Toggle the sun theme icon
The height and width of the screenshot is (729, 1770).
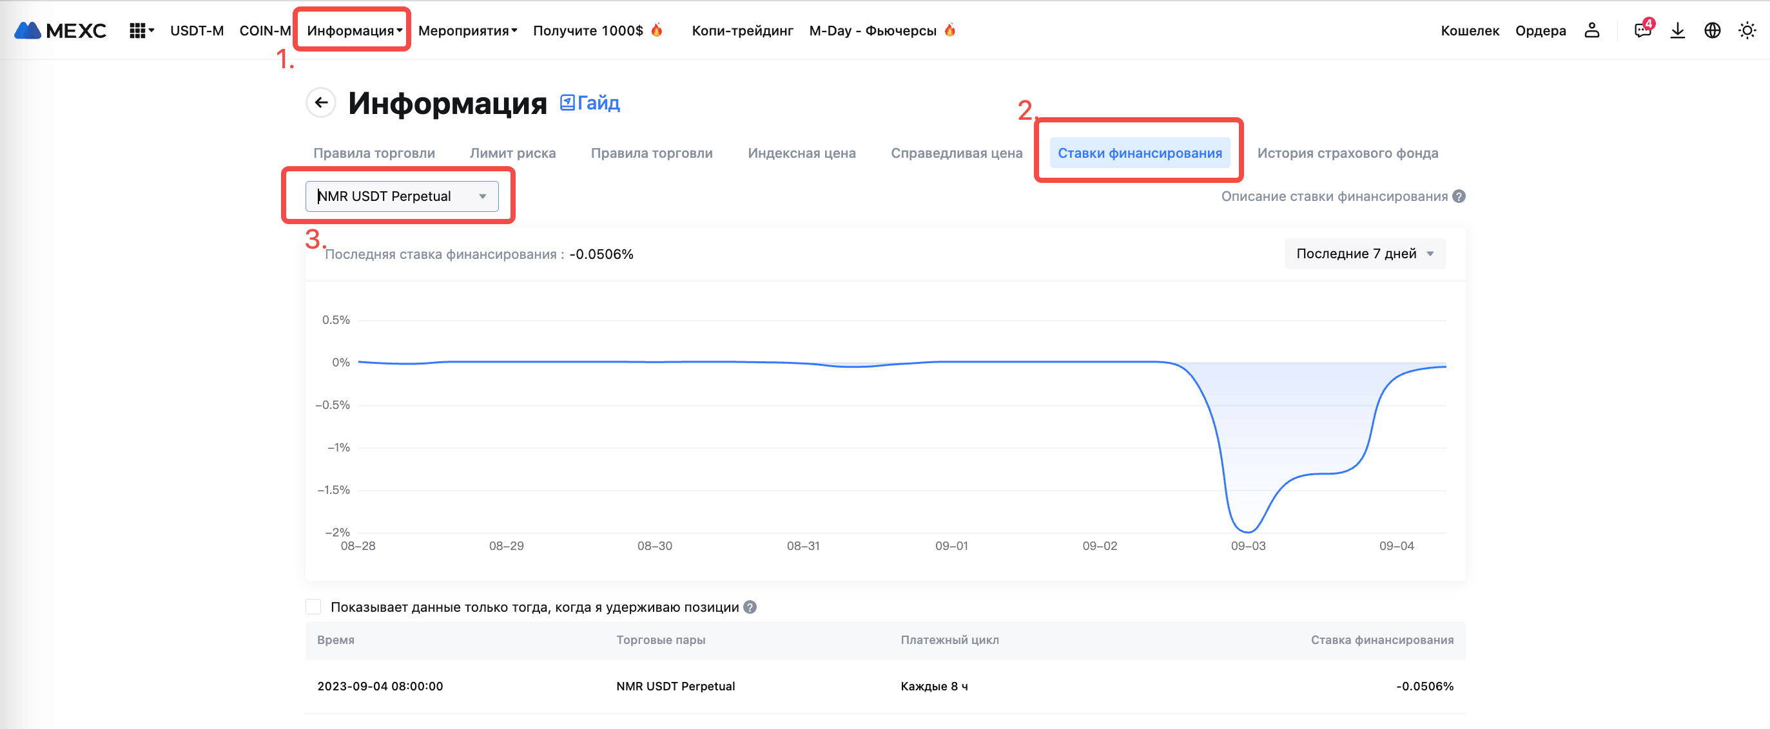(x=1747, y=30)
